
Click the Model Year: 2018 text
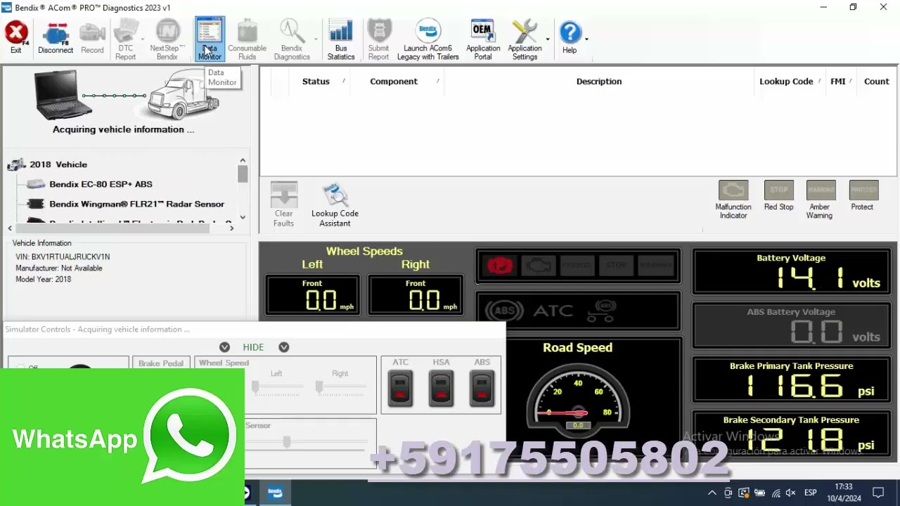point(44,280)
